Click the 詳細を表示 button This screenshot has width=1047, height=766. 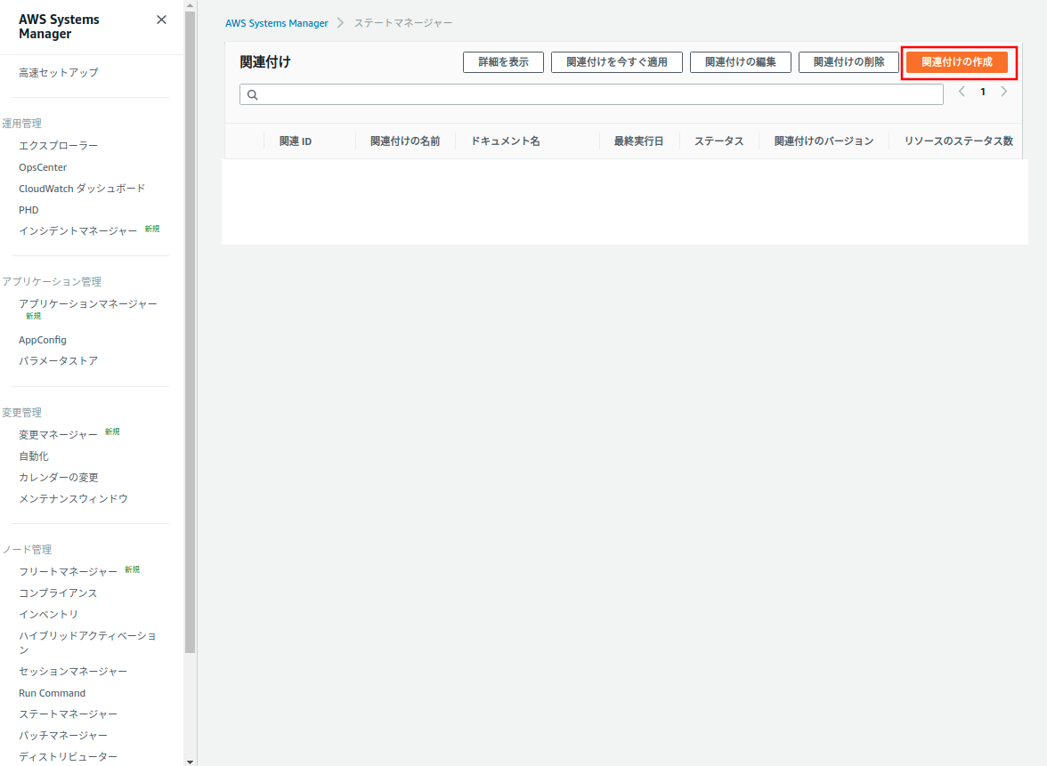[x=503, y=62]
